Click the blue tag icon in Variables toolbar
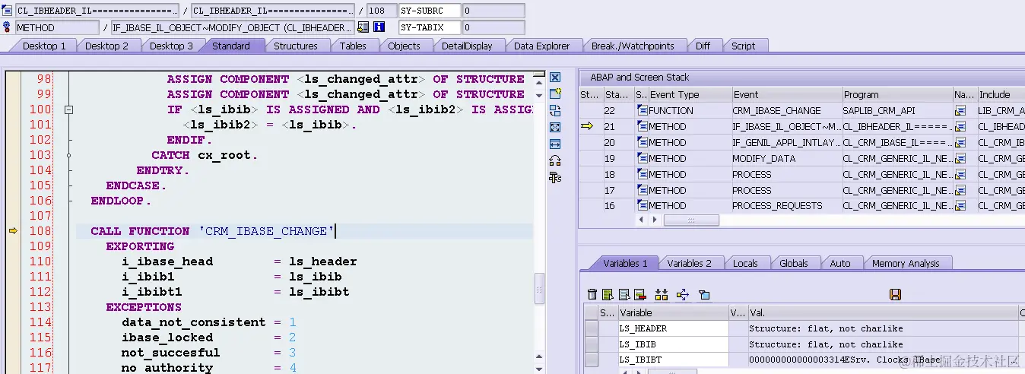The width and height of the screenshot is (1025, 374). [x=704, y=294]
